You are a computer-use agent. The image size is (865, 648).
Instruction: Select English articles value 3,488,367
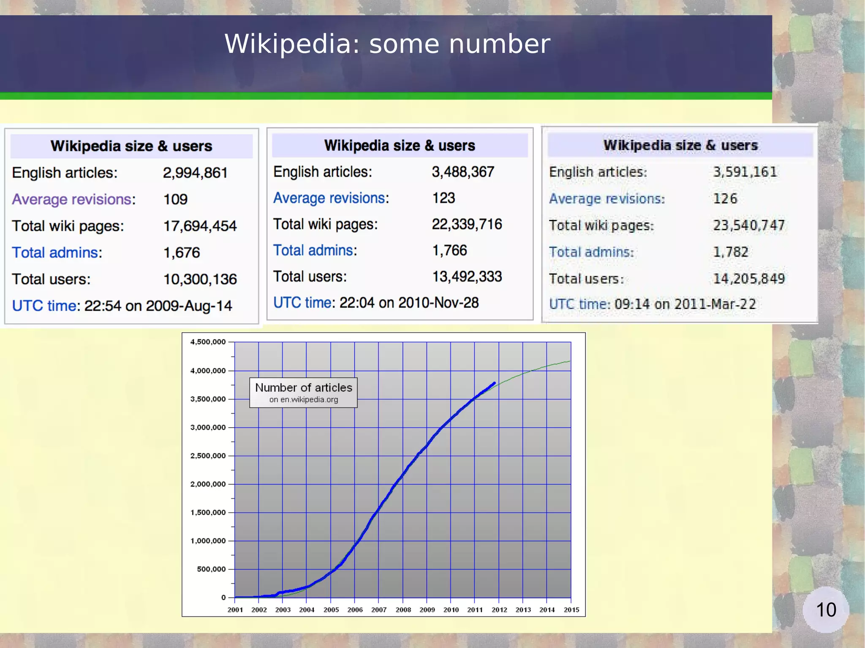[463, 172]
